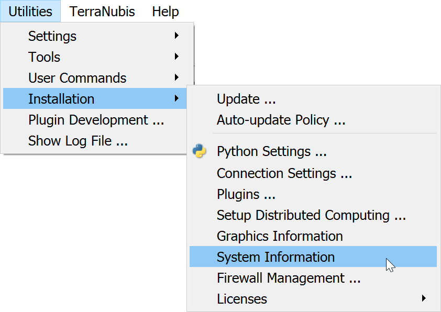Click the Python logo icon
This screenshot has width=441, height=312.
point(199,152)
